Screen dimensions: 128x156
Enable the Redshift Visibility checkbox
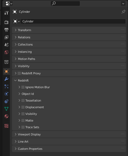23,114
